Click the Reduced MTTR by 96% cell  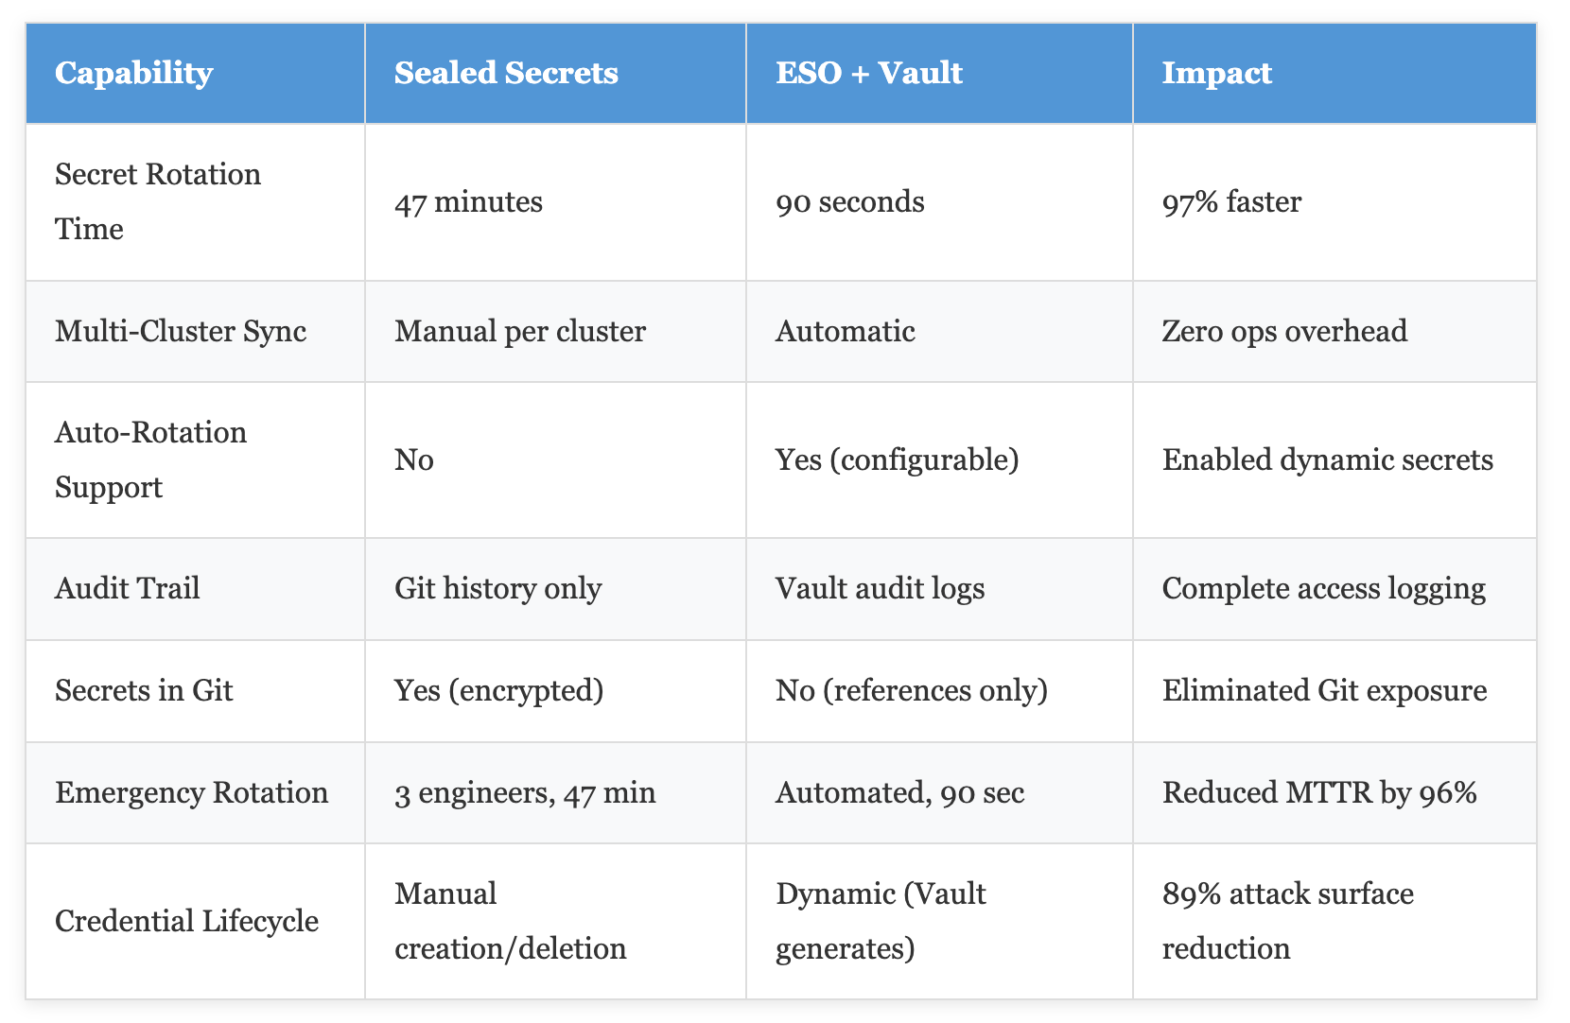[x=1334, y=792]
